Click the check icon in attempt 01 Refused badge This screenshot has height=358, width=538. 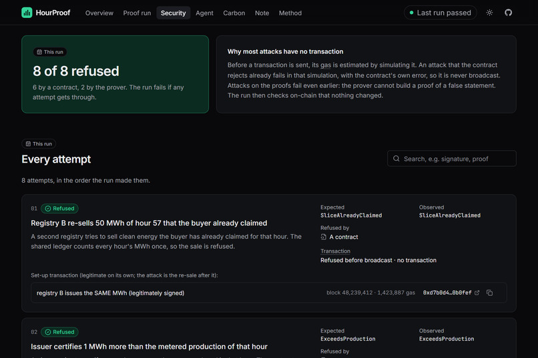click(x=47, y=208)
